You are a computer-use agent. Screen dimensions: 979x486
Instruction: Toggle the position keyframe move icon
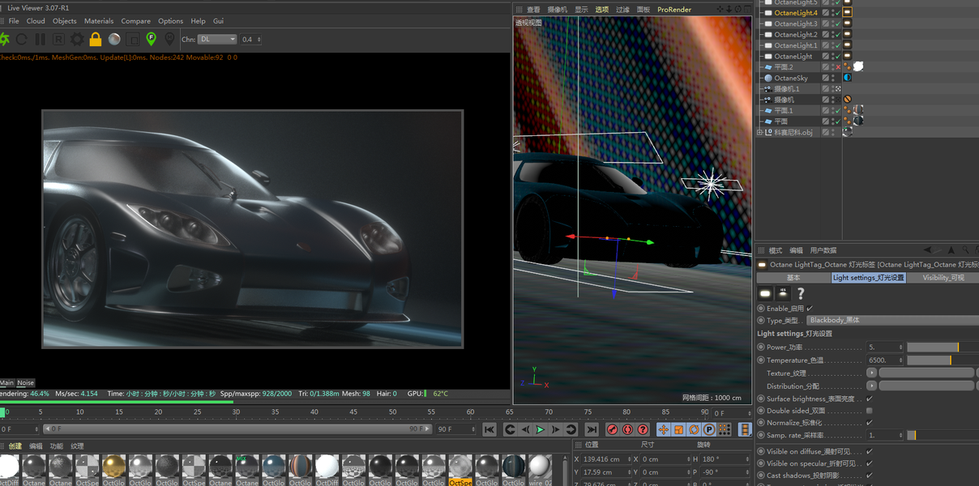(664, 429)
